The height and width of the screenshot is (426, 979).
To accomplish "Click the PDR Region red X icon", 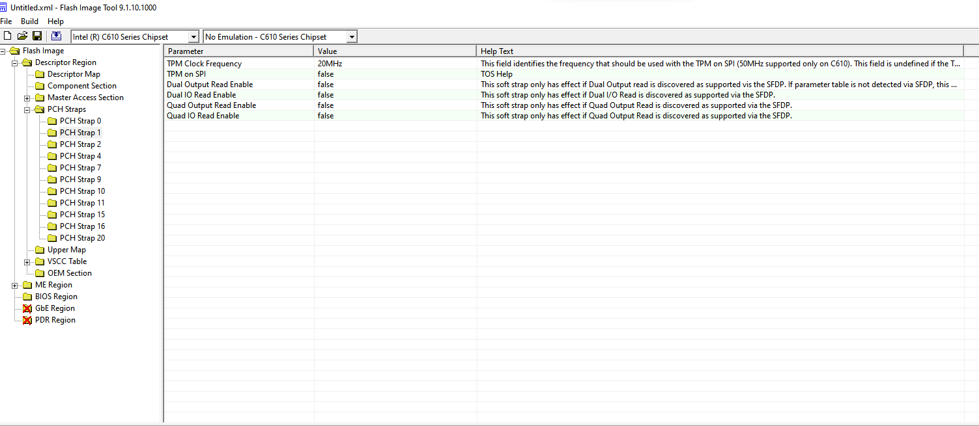I will [27, 320].
